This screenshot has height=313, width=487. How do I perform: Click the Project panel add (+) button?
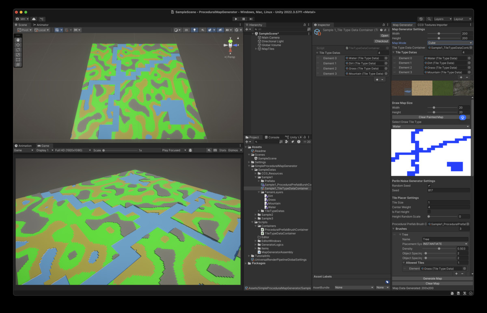coord(248,142)
